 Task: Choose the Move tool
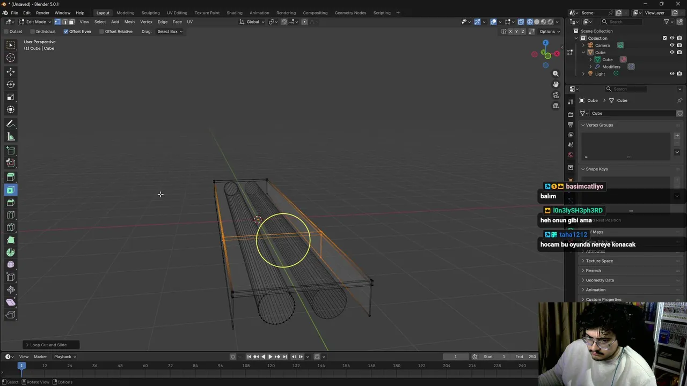coord(11,72)
